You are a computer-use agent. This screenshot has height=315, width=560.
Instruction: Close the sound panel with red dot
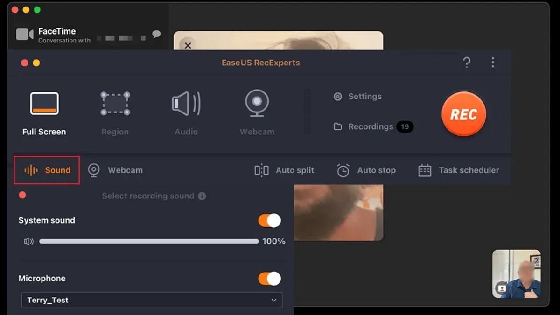point(22,195)
